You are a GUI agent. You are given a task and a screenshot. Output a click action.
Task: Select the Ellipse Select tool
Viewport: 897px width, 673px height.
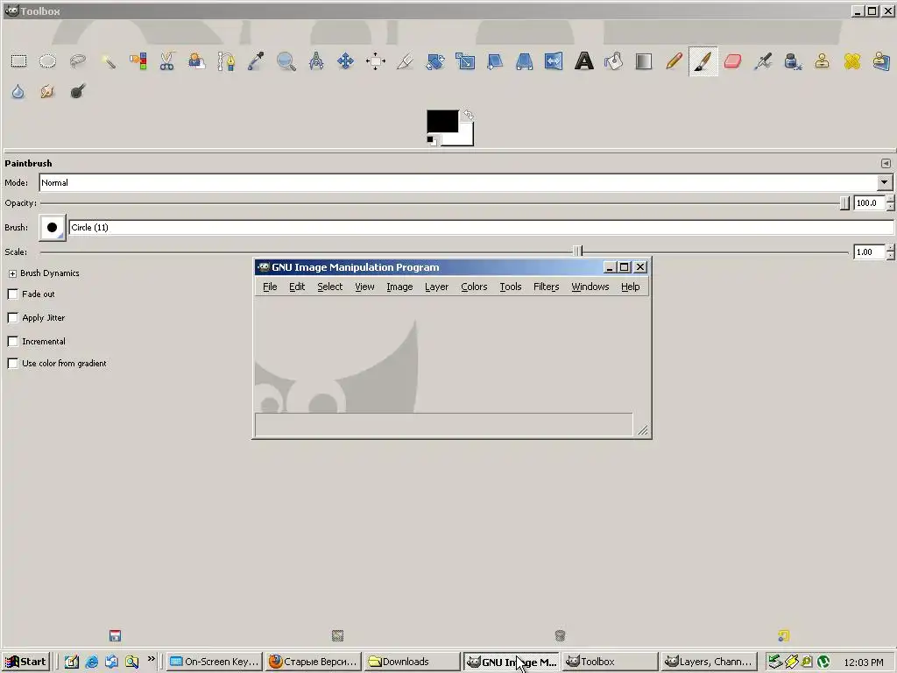(47, 61)
